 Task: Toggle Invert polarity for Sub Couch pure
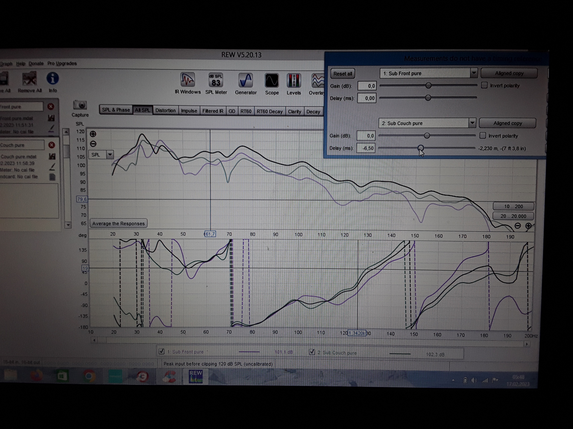tap(483, 136)
